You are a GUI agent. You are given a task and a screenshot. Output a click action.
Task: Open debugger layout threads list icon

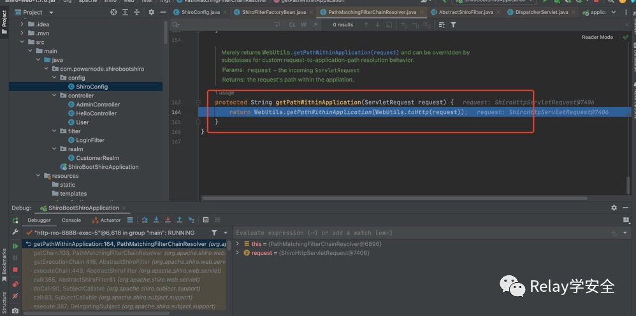(130, 220)
